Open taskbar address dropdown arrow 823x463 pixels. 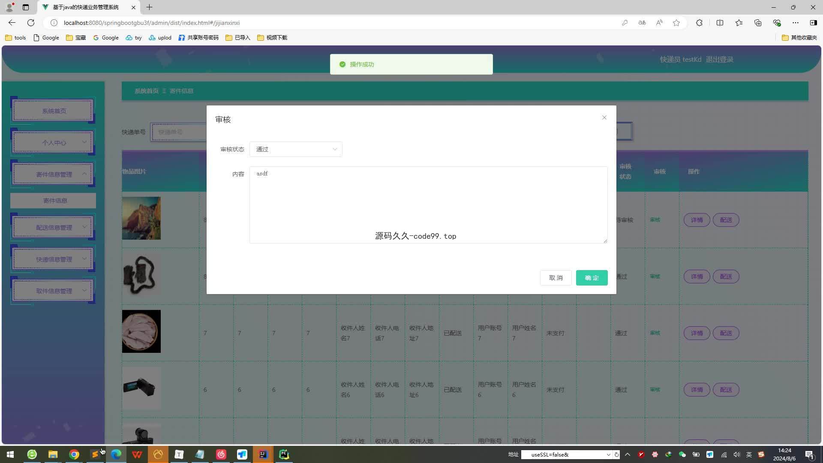pos(608,454)
